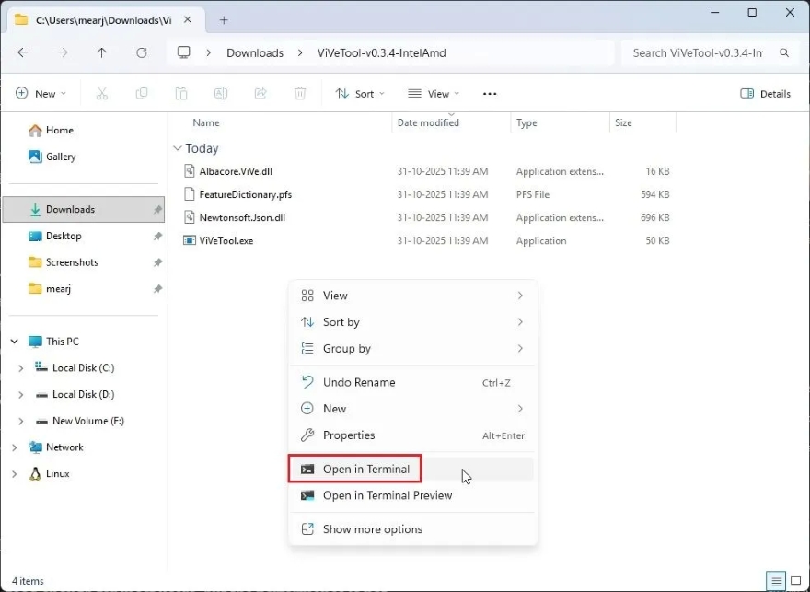
Task: Go back using the back arrow
Action: [22, 52]
